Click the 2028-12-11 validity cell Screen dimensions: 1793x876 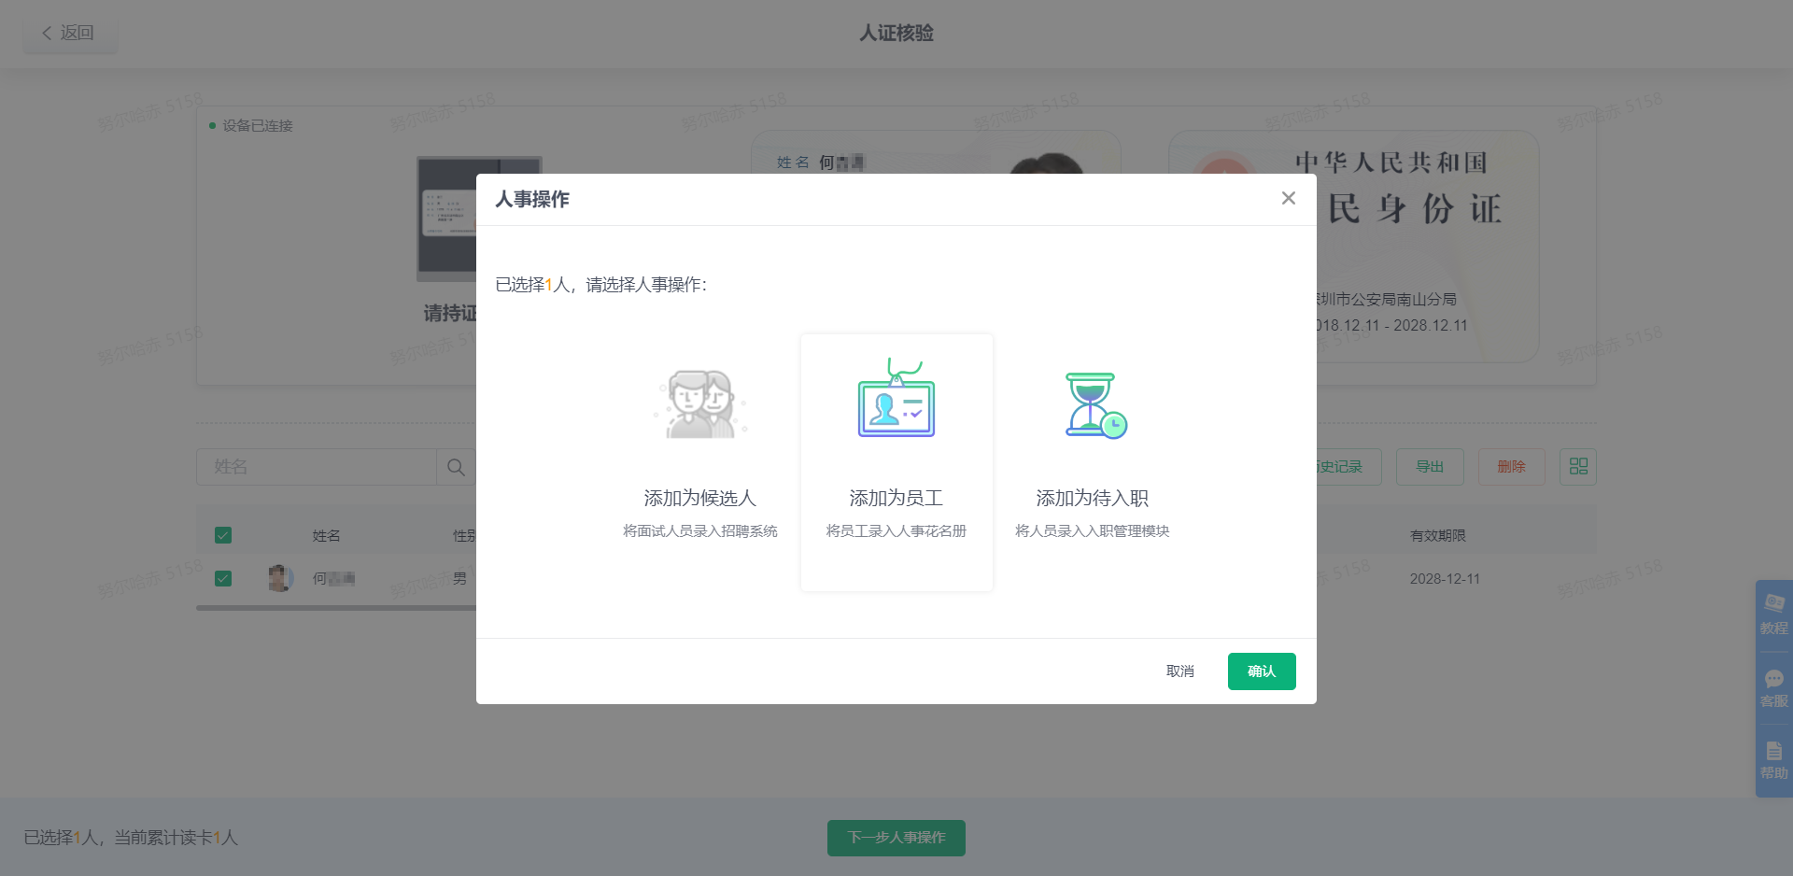[x=1445, y=578]
